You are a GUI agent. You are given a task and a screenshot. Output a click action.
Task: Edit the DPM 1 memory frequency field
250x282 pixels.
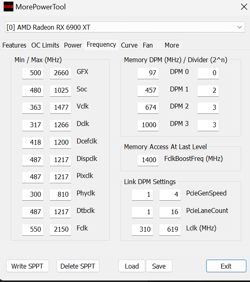[x=148, y=91]
